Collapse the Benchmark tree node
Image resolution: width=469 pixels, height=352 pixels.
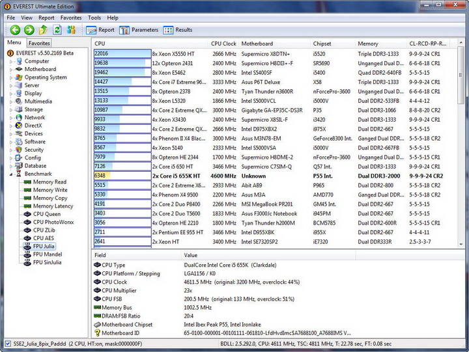tap(11, 174)
